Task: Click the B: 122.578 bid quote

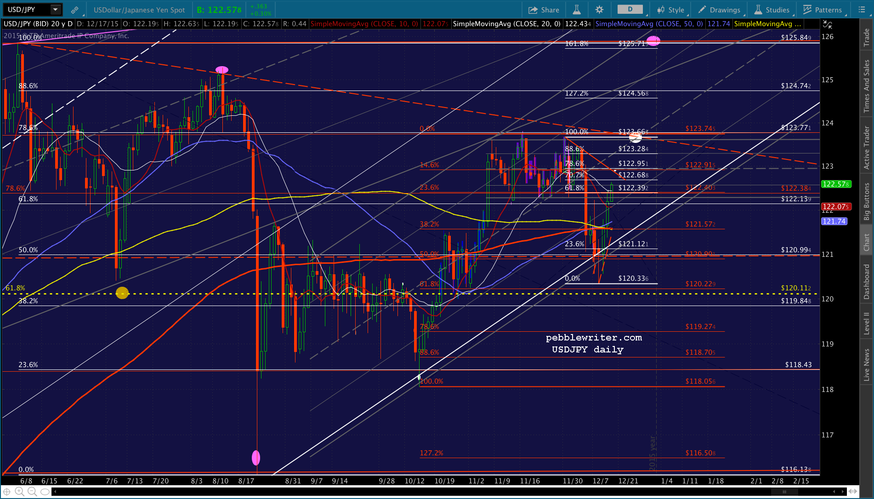Action: pyautogui.click(x=219, y=10)
